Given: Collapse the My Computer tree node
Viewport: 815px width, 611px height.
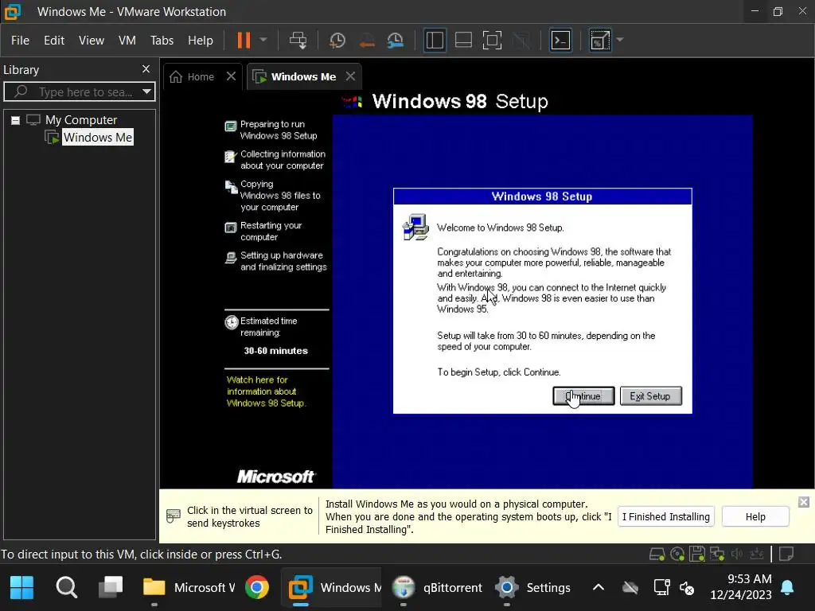Looking at the screenshot, I should 16,121.
